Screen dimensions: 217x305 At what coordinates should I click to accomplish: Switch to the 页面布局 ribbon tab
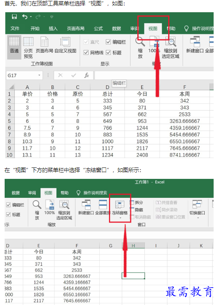tap(76, 29)
